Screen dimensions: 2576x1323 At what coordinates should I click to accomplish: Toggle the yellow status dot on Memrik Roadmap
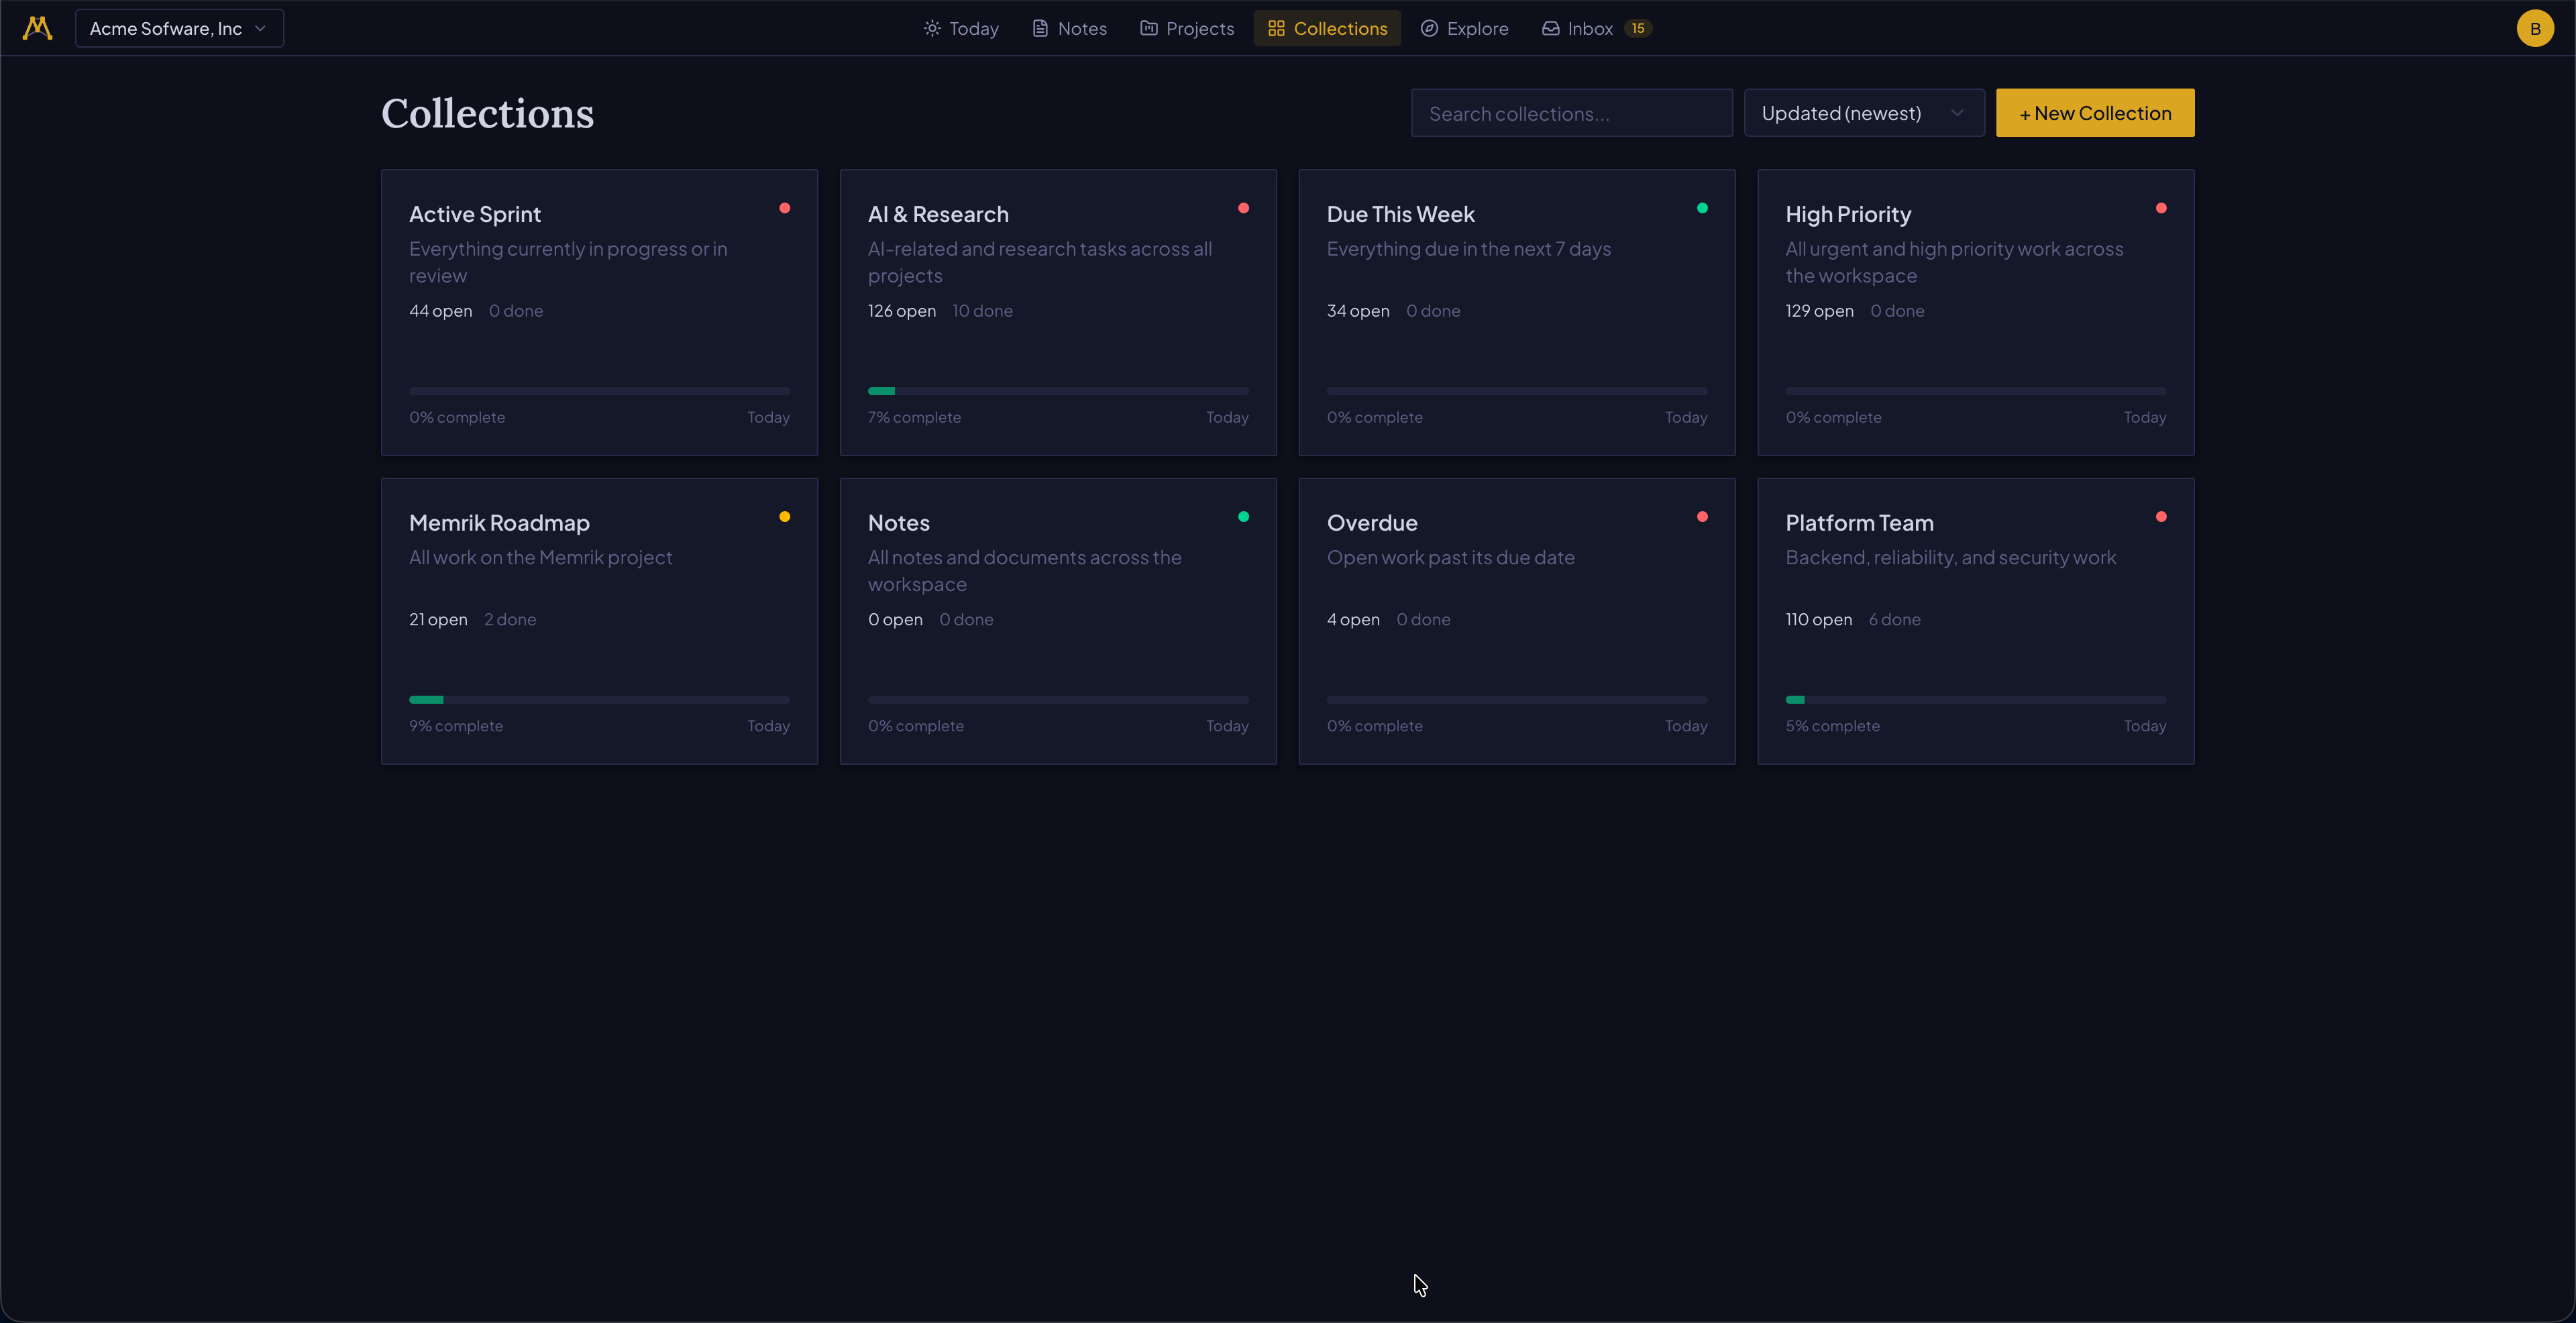(786, 516)
